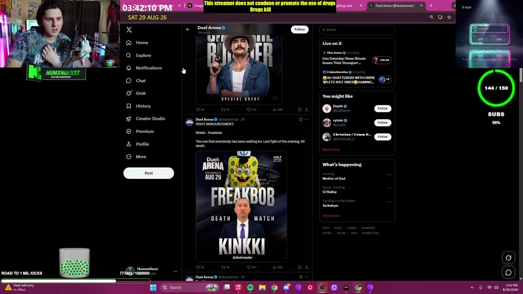
Task: Open Explore via the magnifier icon
Action: point(129,55)
